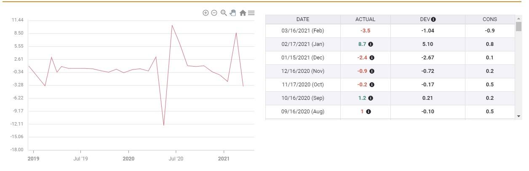Click info icon beside -0.9 actual value
Screen dimensions: 529x171
[x=372, y=71]
